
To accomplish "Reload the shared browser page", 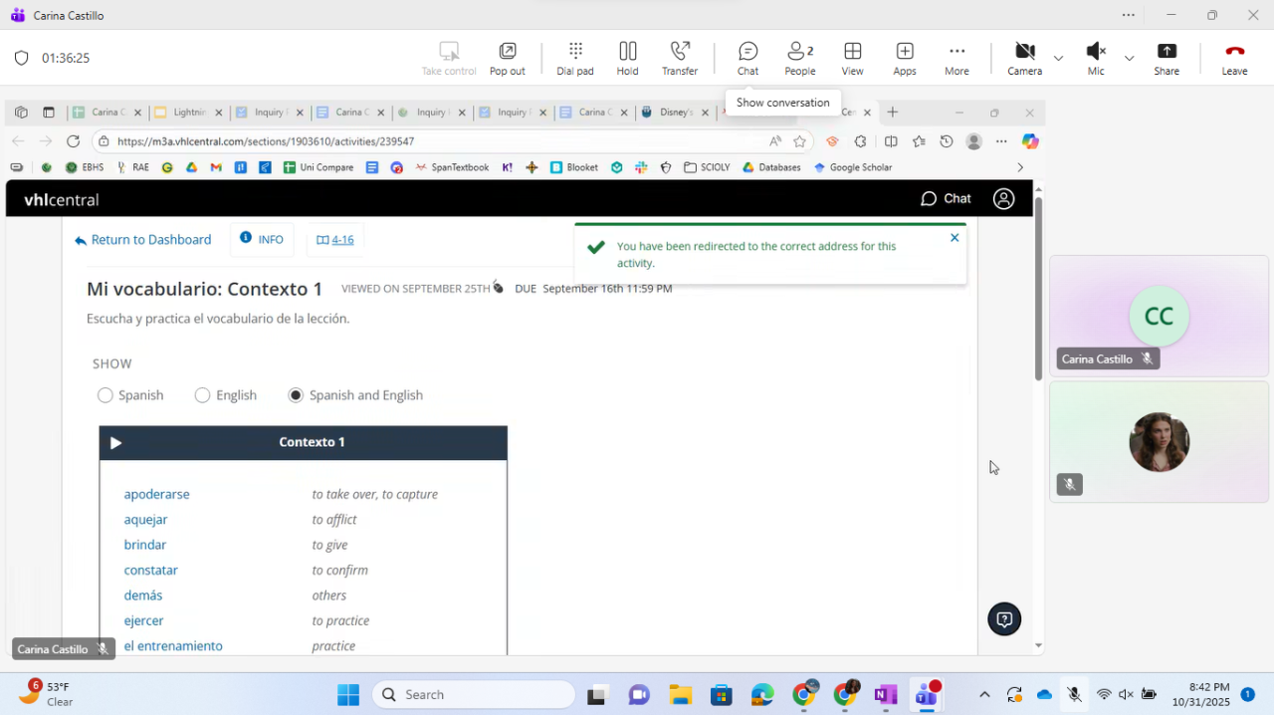I will tap(73, 141).
